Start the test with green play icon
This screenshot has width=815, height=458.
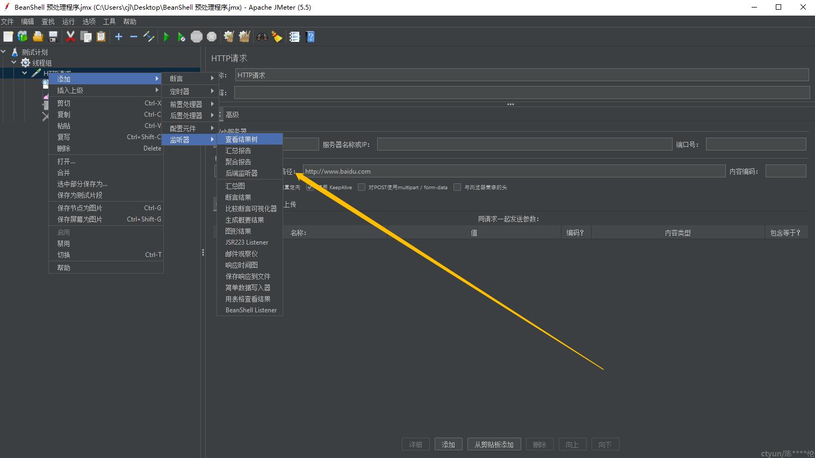click(167, 37)
